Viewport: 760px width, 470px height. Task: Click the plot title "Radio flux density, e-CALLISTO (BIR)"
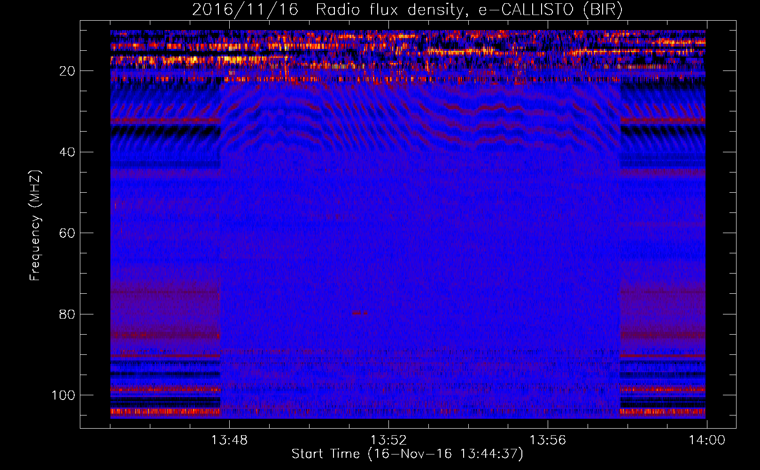(x=469, y=10)
